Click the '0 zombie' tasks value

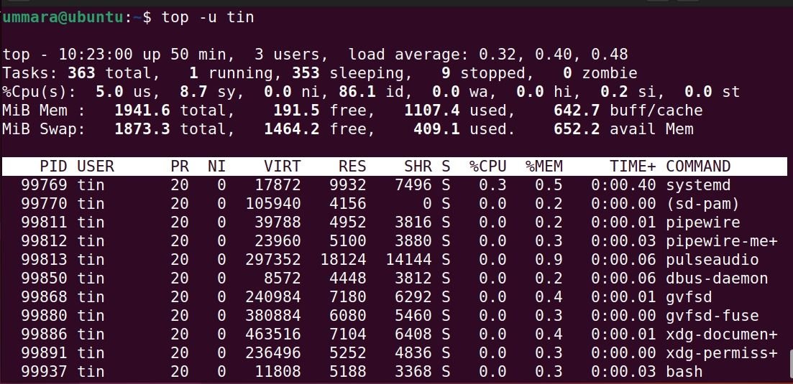[x=600, y=73]
